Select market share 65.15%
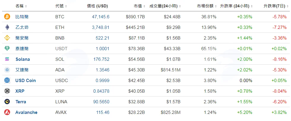The image size is (291, 121). 209,49
